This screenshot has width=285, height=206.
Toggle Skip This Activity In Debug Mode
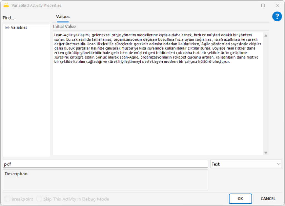point(40,199)
